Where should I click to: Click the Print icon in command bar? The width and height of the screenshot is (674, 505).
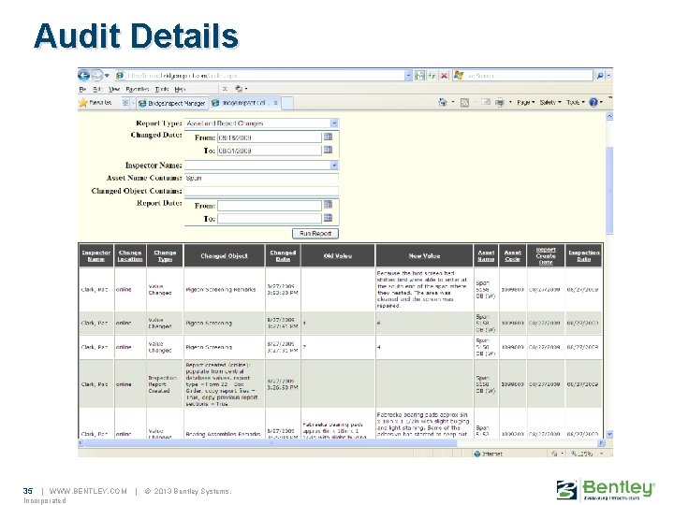click(x=500, y=102)
